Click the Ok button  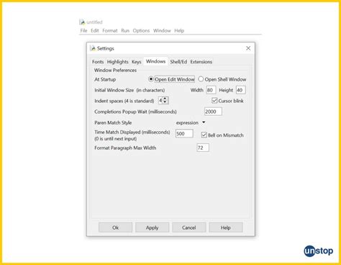(115, 228)
